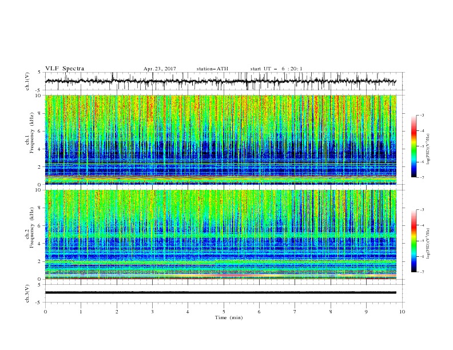This screenshot has width=453, height=350.
Task: Click the ch.1 colorbar 'log(PSD)(V²/Hz)' label
Action: 428,149
